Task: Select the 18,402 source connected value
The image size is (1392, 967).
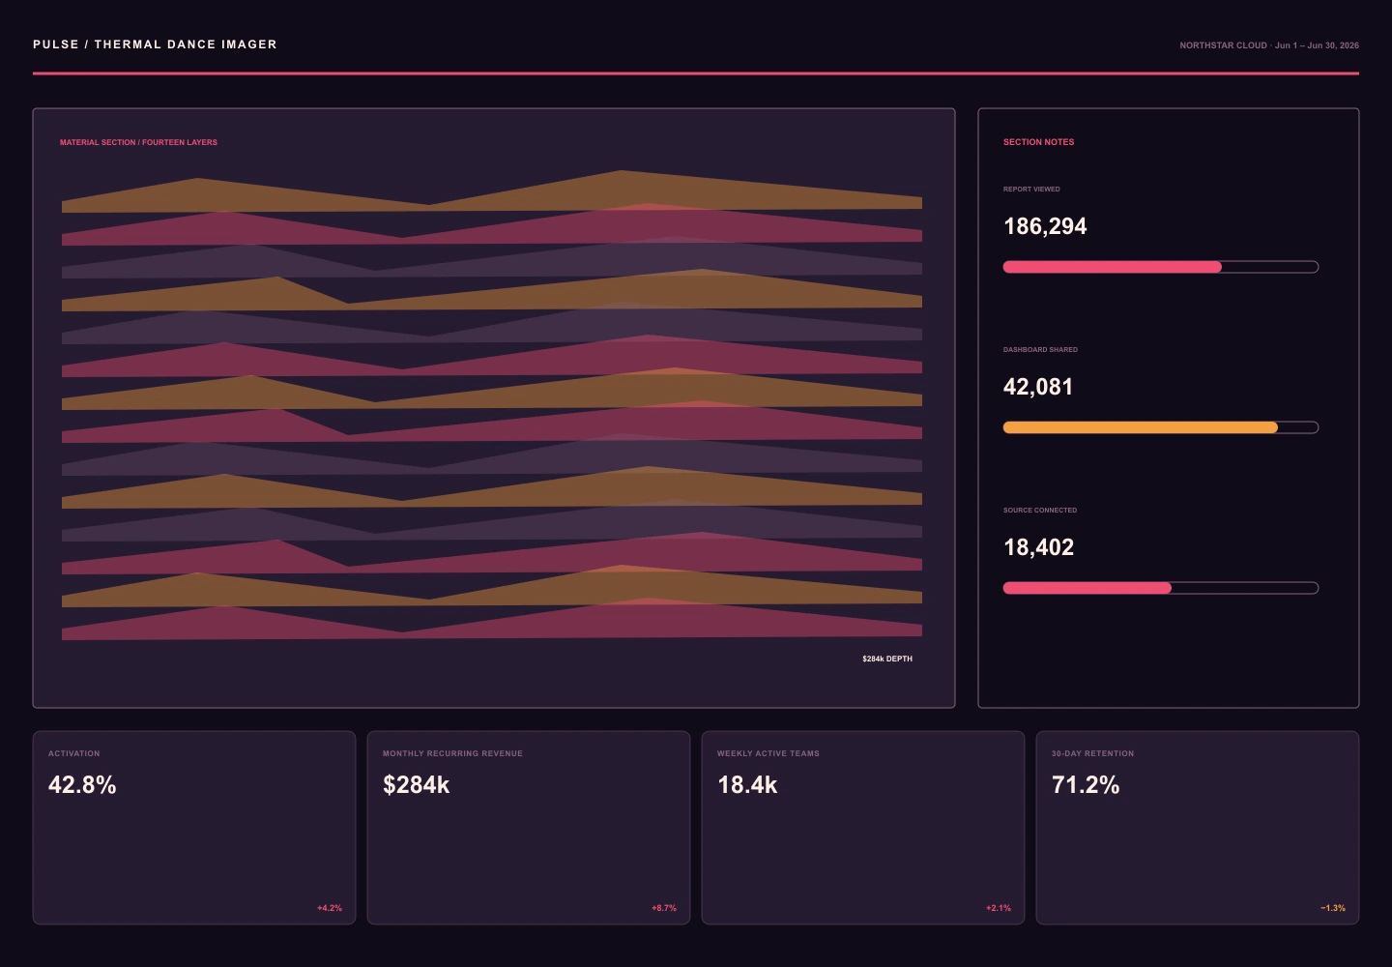Action: pos(1038,547)
